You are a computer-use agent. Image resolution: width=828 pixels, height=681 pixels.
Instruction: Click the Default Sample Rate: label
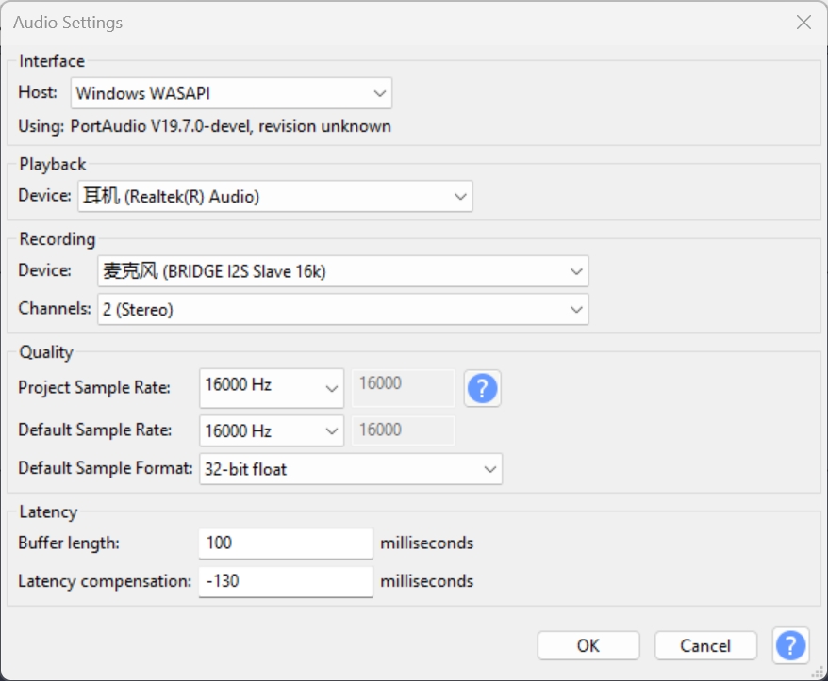[x=94, y=430]
